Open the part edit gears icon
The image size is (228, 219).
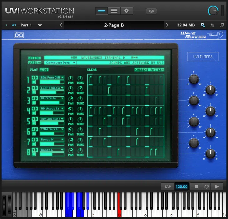(x=203, y=25)
